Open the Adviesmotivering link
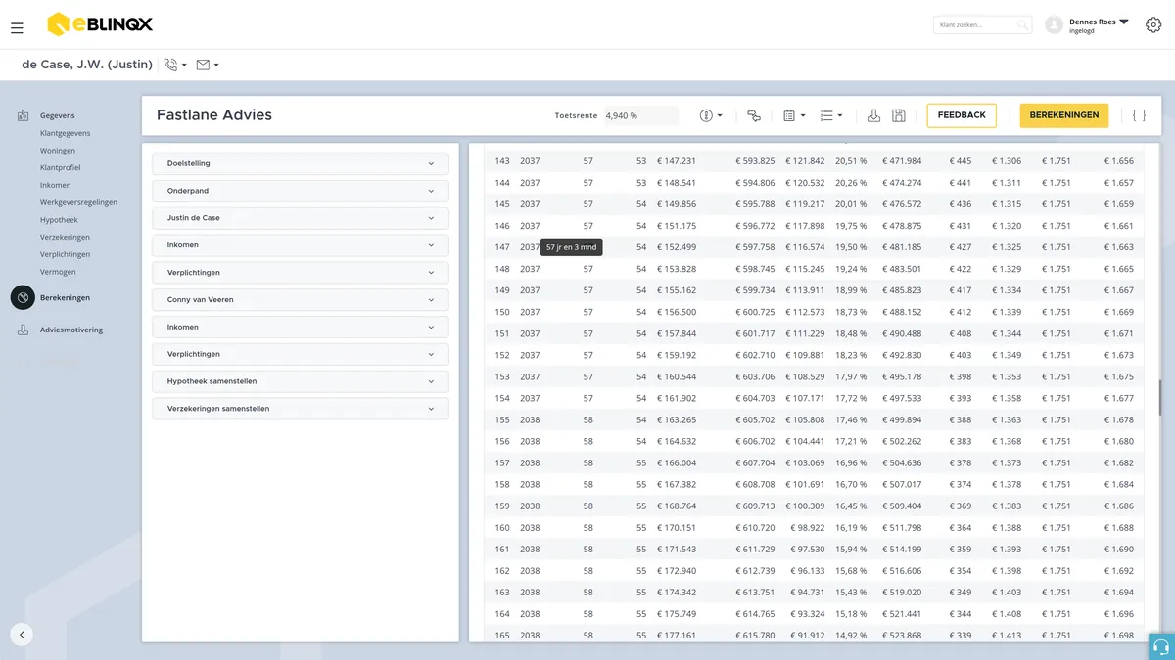The height and width of the screenshot is (660, 1175). point(71,330)
